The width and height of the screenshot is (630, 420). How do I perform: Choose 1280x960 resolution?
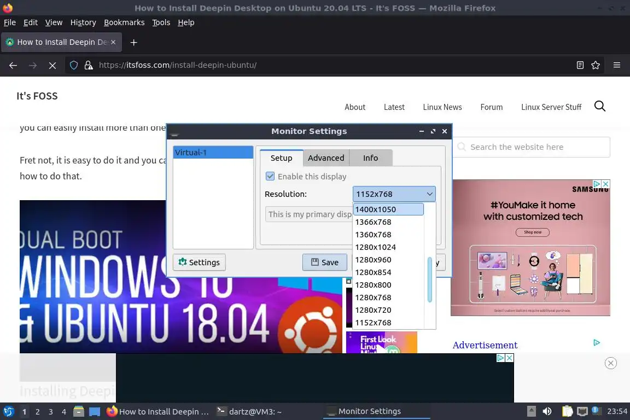click(x=388, y=260)
